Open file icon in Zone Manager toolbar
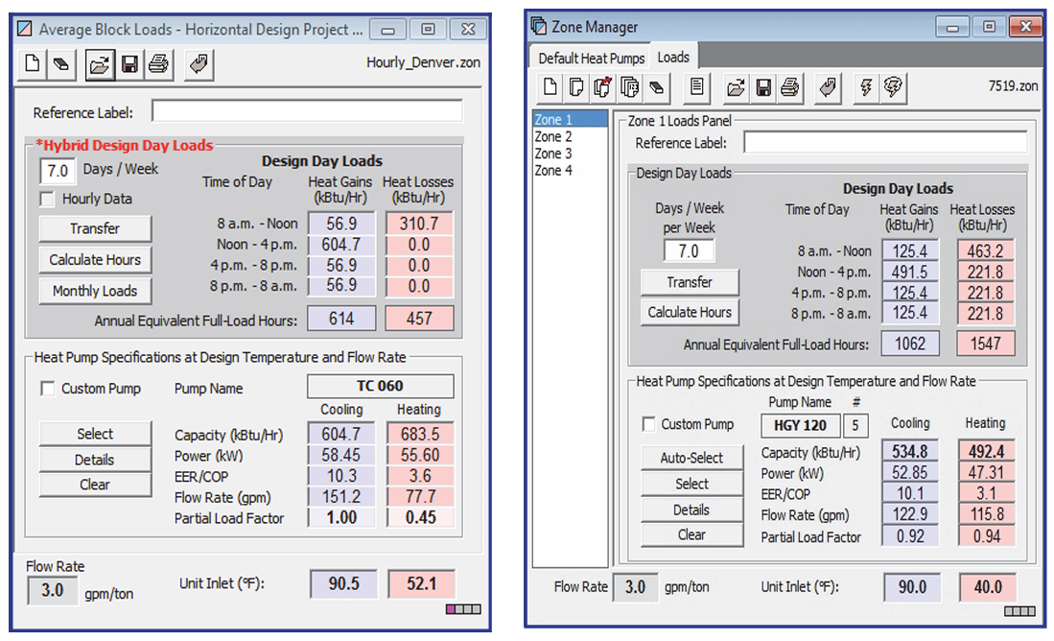1054x641 pixels. tap(736, 87)
